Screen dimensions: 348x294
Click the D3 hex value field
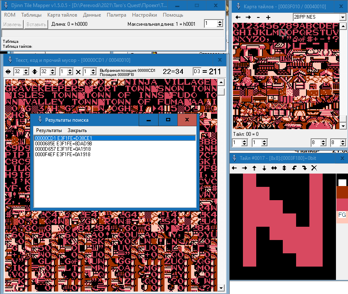(197, 71)
